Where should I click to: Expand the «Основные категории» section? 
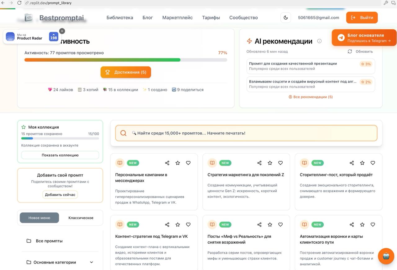pos(91,262)
